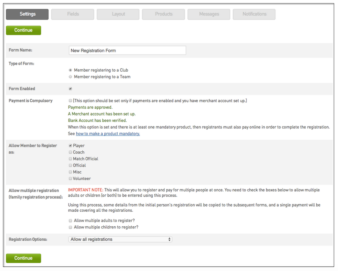Select Member registering to a Club radio
338x271 pixels.
pyautogui.click(x=70, y=70)
